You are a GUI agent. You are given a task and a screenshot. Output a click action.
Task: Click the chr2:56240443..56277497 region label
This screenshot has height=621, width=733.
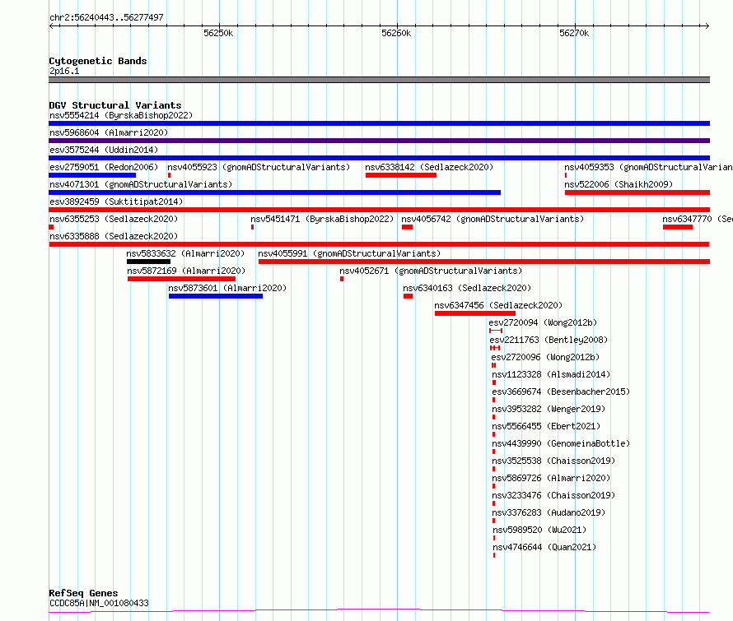[106, 17]
